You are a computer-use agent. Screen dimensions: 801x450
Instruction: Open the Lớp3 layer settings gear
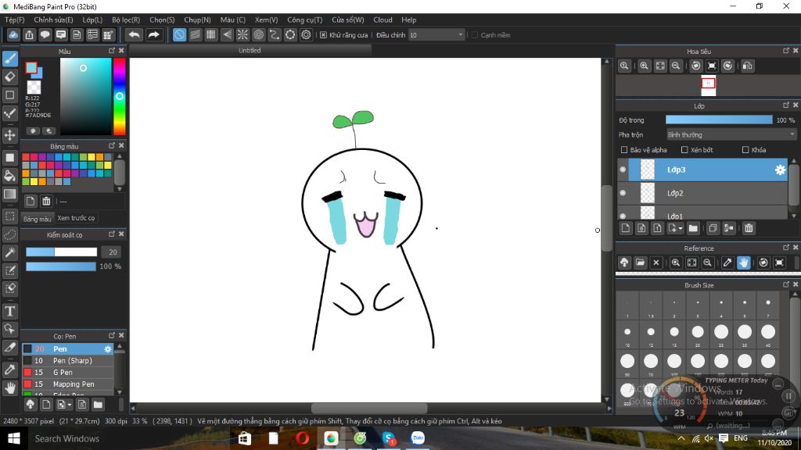pos(780,170)
